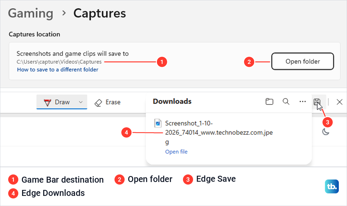347x206 pixels.
Task: Close the screenshot editor toolbar
Action: coord(339,102)
